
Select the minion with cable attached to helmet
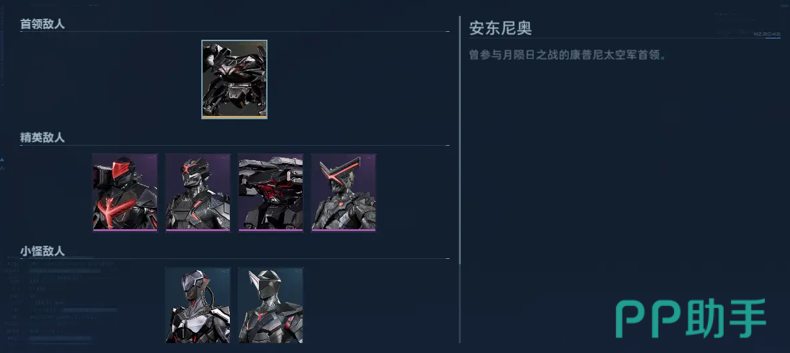click(198, 306)
